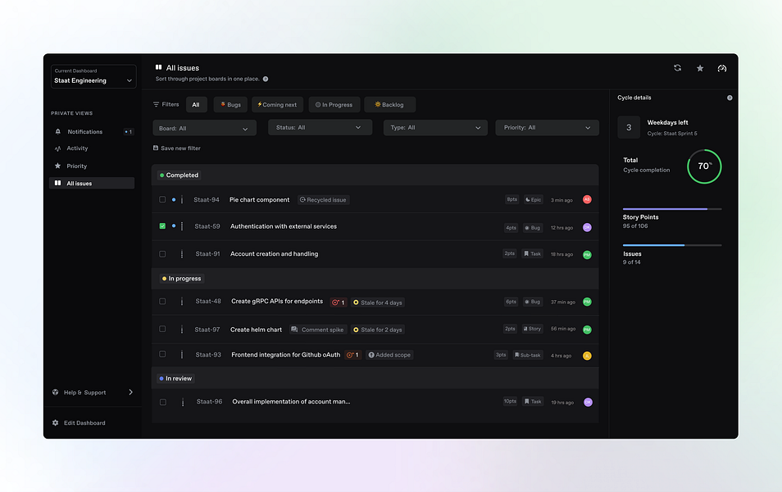Tick the Staat-48 gRPC APIs checkbox

click(162, 302)
